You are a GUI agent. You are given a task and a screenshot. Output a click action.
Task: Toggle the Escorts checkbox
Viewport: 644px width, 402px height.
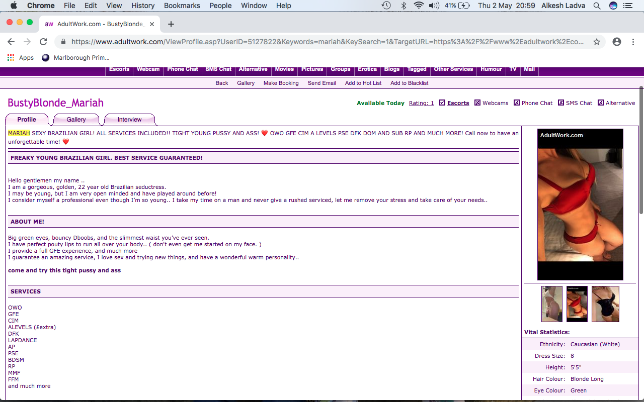pyautogui.click(x=442, y=103)
